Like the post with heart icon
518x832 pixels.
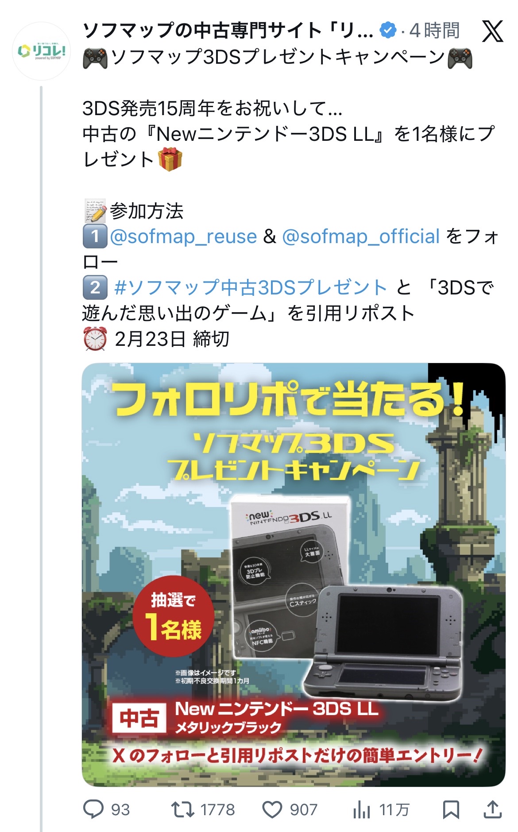pyautogui.click(x=272, y=810)
